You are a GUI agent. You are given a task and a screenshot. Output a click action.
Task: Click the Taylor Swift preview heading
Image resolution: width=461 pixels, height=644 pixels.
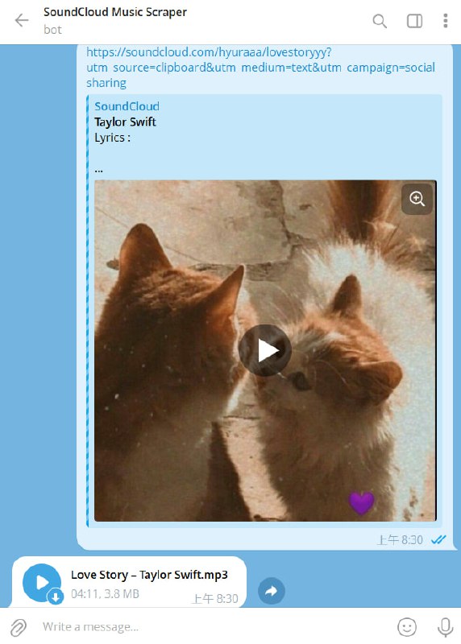[x=125, y=122]
